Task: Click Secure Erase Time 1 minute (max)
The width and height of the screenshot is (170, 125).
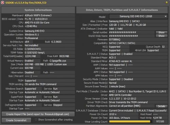Action: tap(117, 87)
